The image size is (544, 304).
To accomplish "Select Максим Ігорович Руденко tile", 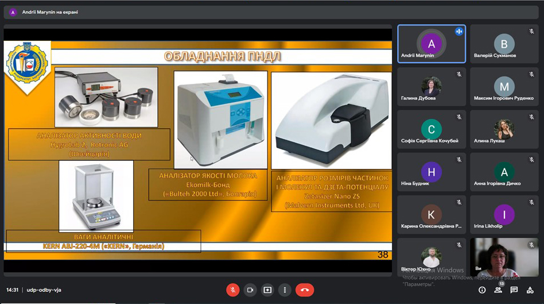I will tap(504, 87).
